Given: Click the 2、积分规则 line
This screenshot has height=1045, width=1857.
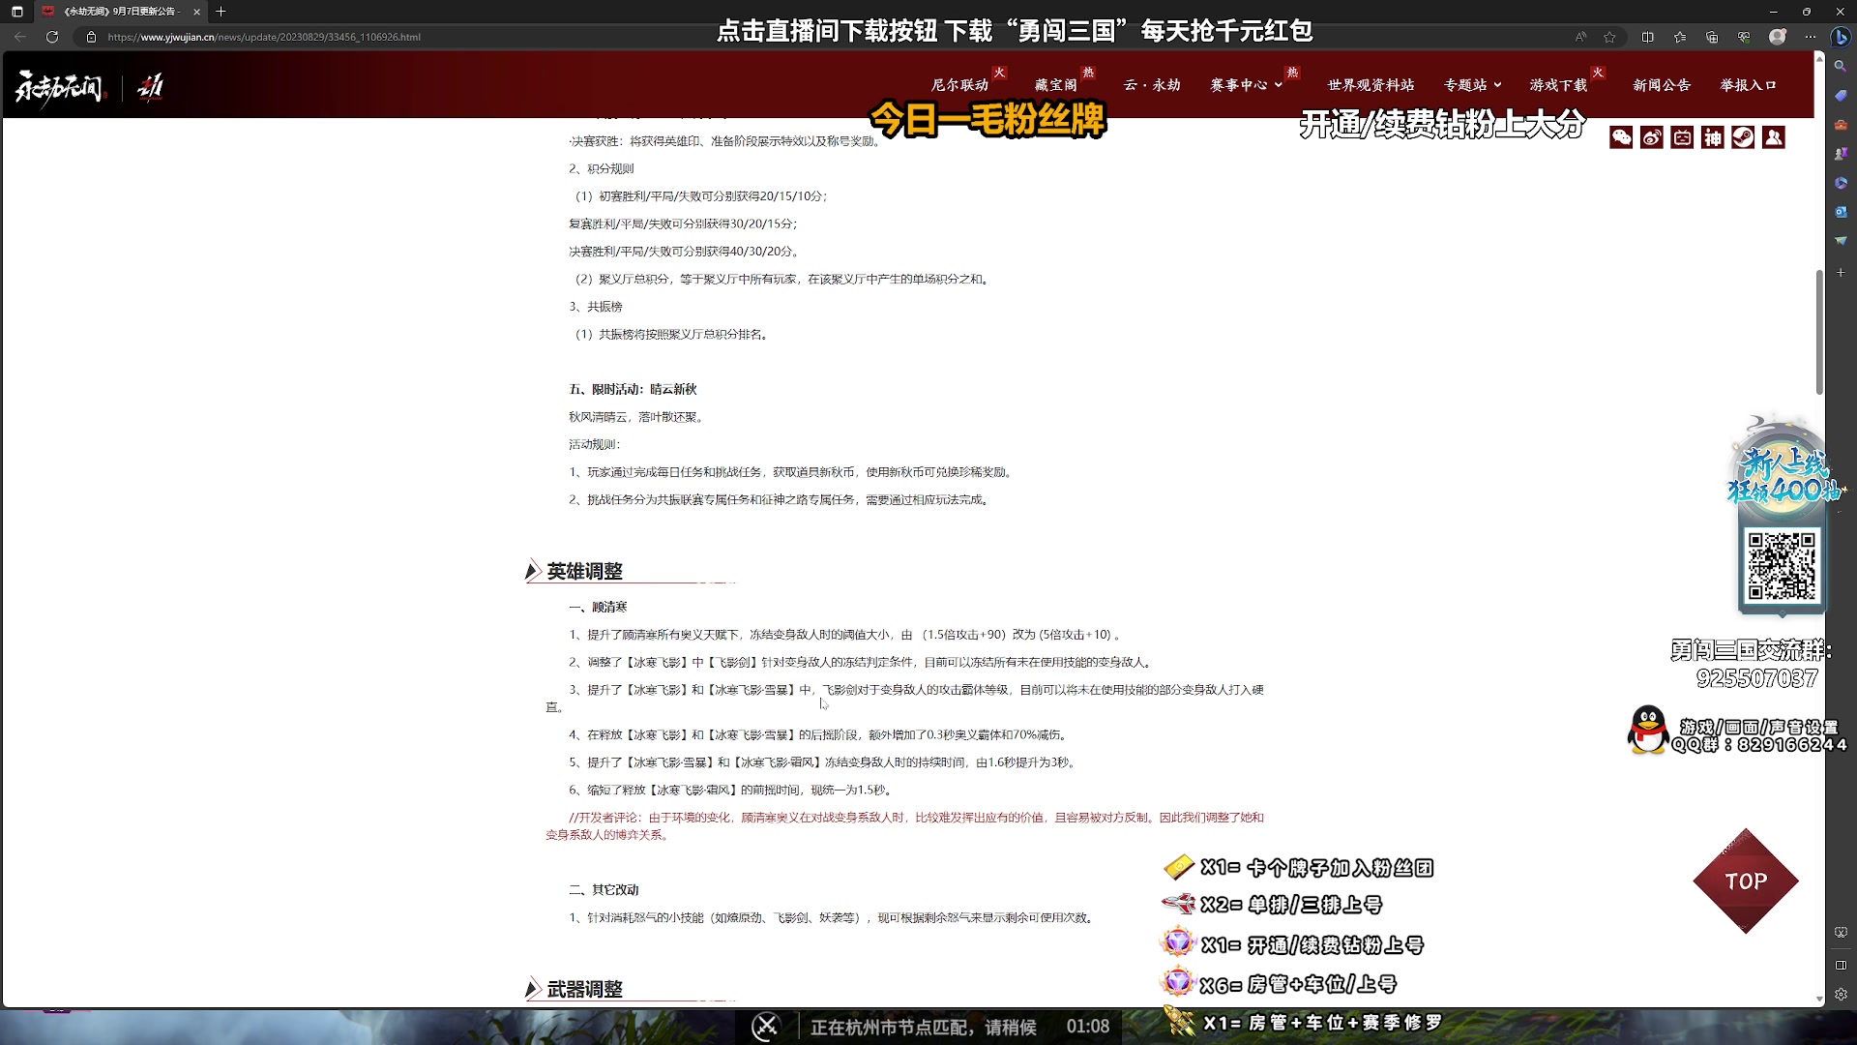Looking at the screenshot, I should 602,168.
